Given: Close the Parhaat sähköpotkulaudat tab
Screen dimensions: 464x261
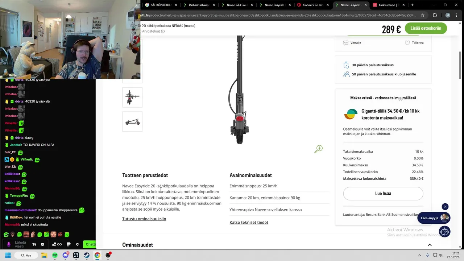Looking at the screenshot, I should (x=214, y=5).
